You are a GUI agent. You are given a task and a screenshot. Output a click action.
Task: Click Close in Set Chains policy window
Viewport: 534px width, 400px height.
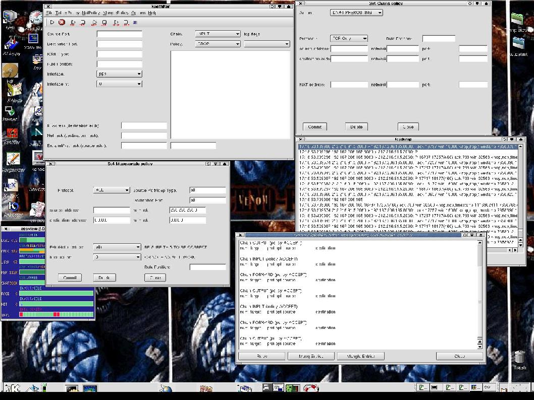tap(408, 127)
